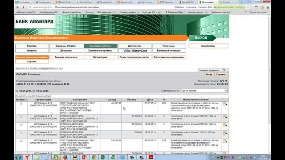Select Статистика по контрагентам subtab
The image size is (285, 160).
169,57
